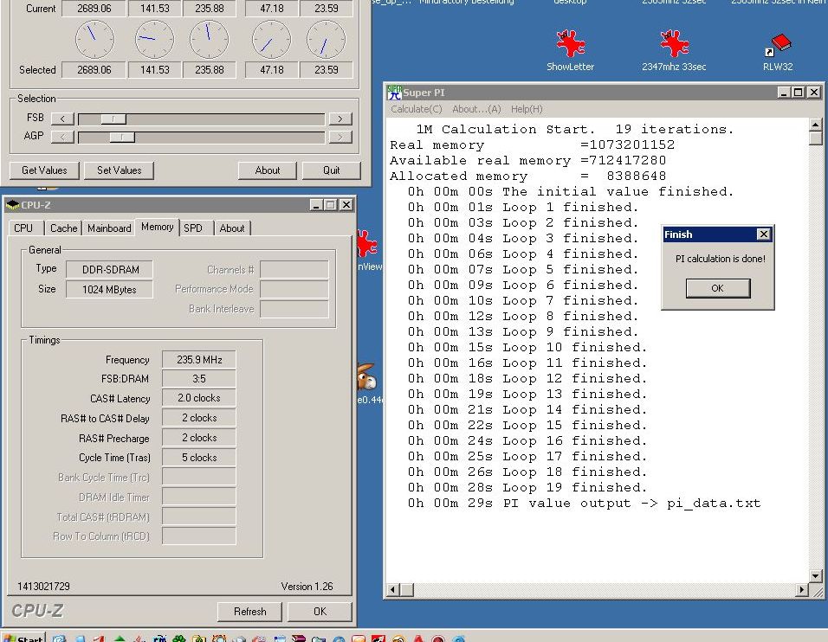Click Set Values button
Viewport: 828px width, 642px height.
click(119, 170)
